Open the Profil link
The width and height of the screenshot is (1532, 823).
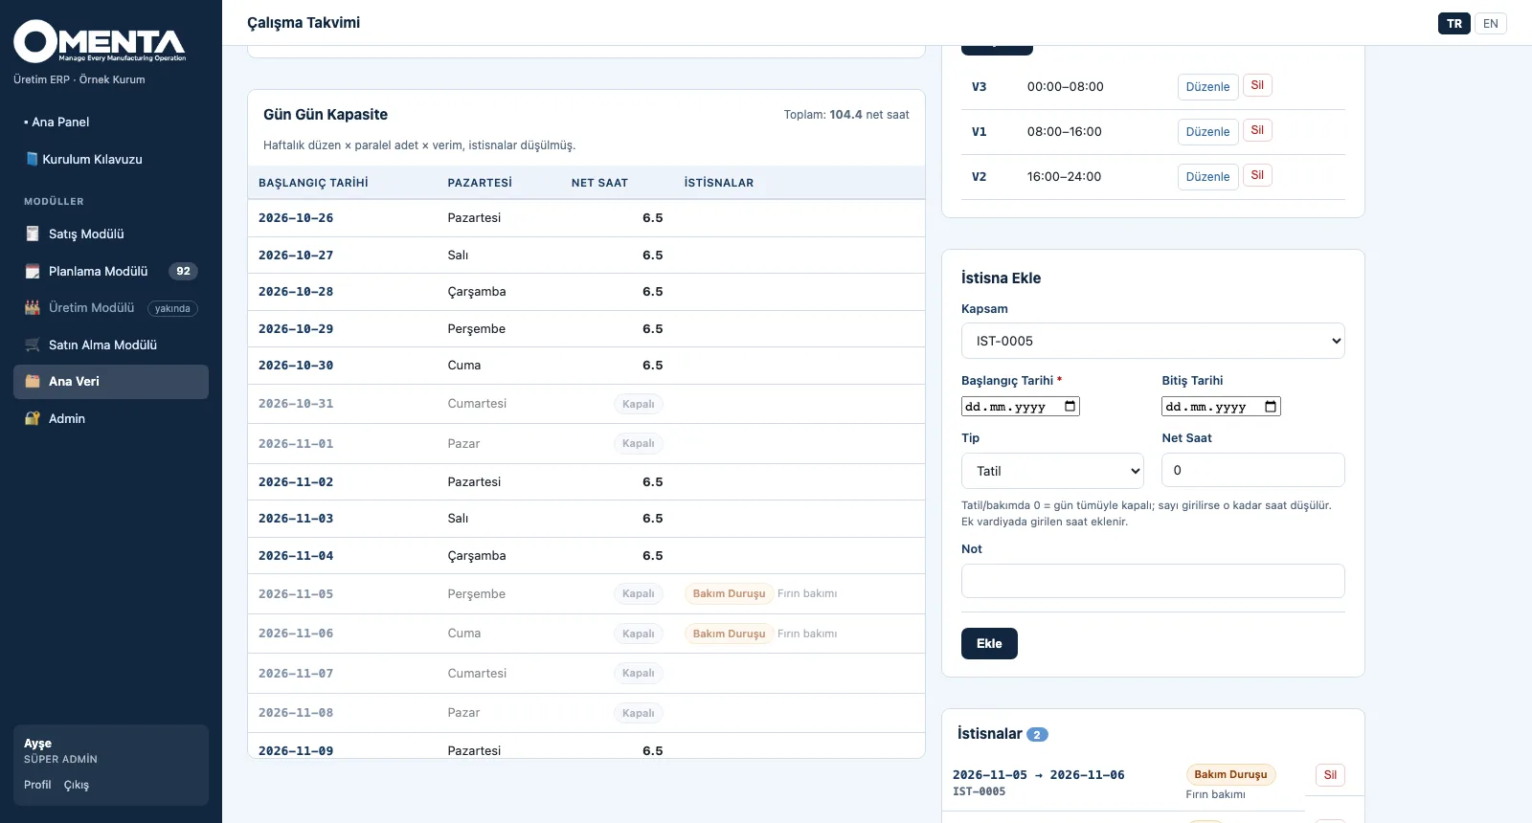tap(37, 785)
